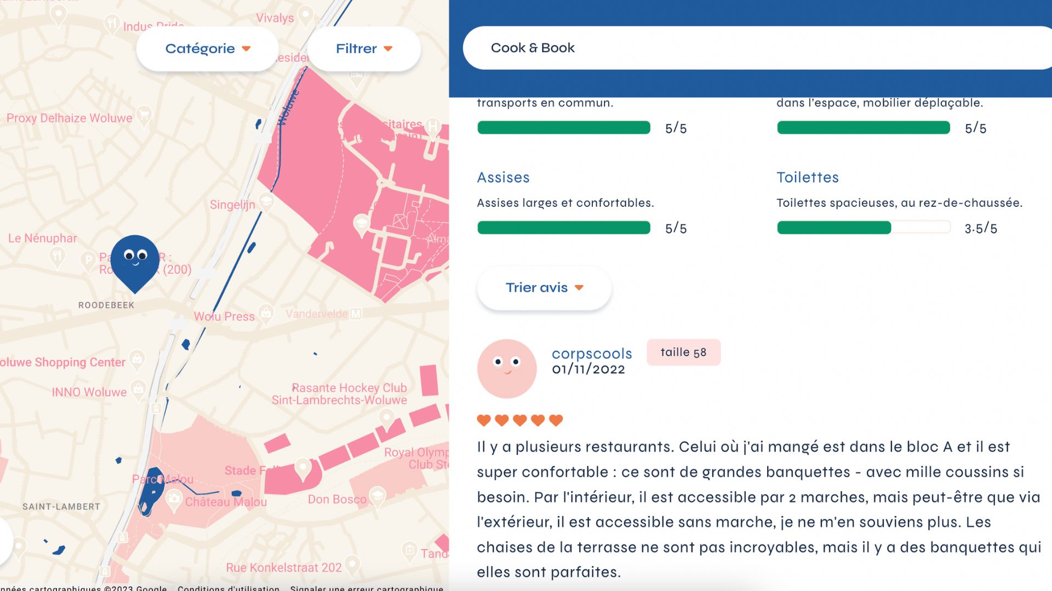Open the Trier avis dropdown
Image resolution: width=1052 pixels, height=591 pixels.
pos(542,287)
